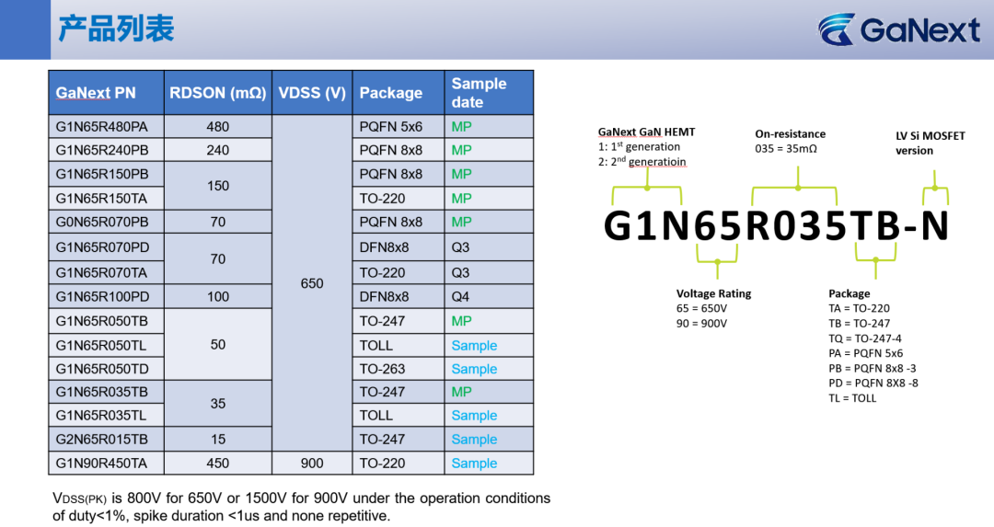Select part number G0N65R070PB
This screenshot has height=527, width=994.
click(101, 222)
